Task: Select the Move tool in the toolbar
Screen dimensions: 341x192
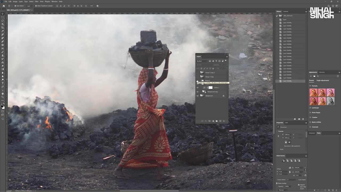Action: 2,14
